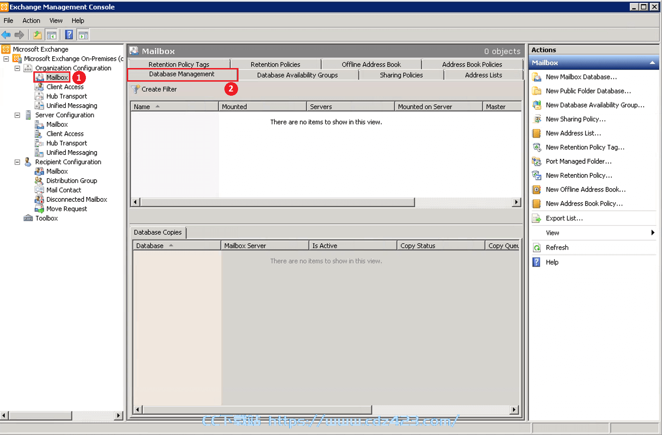This screenshot has width=662, height=435.
Task: Switch to the Offline Address Book tab
Action: click(x=371, y=64)
